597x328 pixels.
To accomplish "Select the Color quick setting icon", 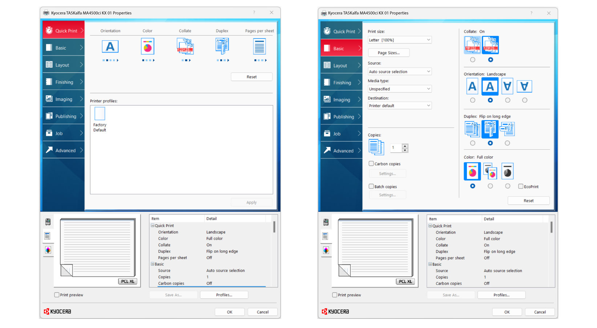I will pyautogui.click(x=147, y=46).
